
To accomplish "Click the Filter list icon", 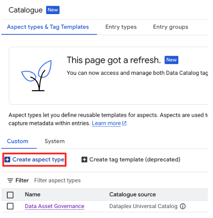I will pyautogui.click(x=10, y=180).
